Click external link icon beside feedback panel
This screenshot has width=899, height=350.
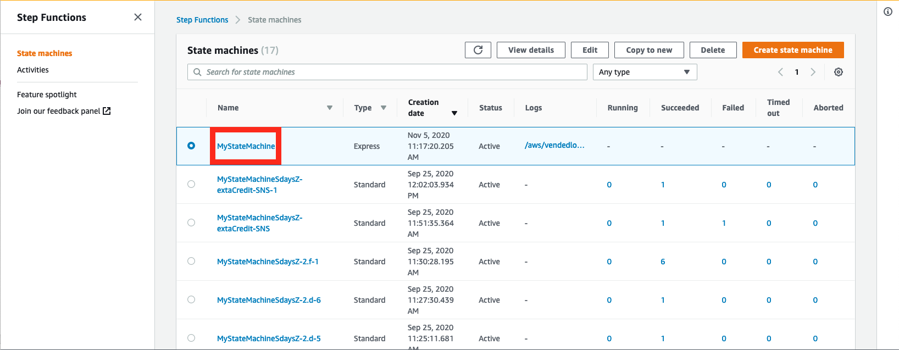tap(107, 111)
